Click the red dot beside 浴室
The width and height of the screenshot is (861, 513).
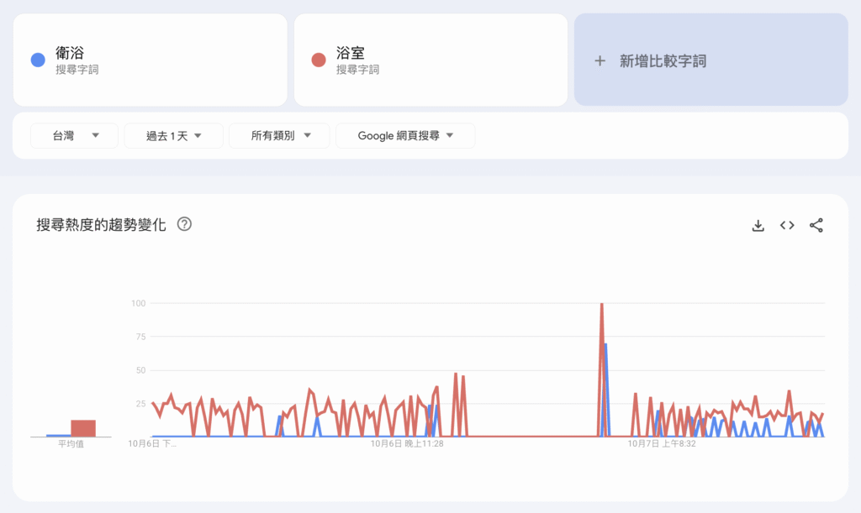pos(318,60)
